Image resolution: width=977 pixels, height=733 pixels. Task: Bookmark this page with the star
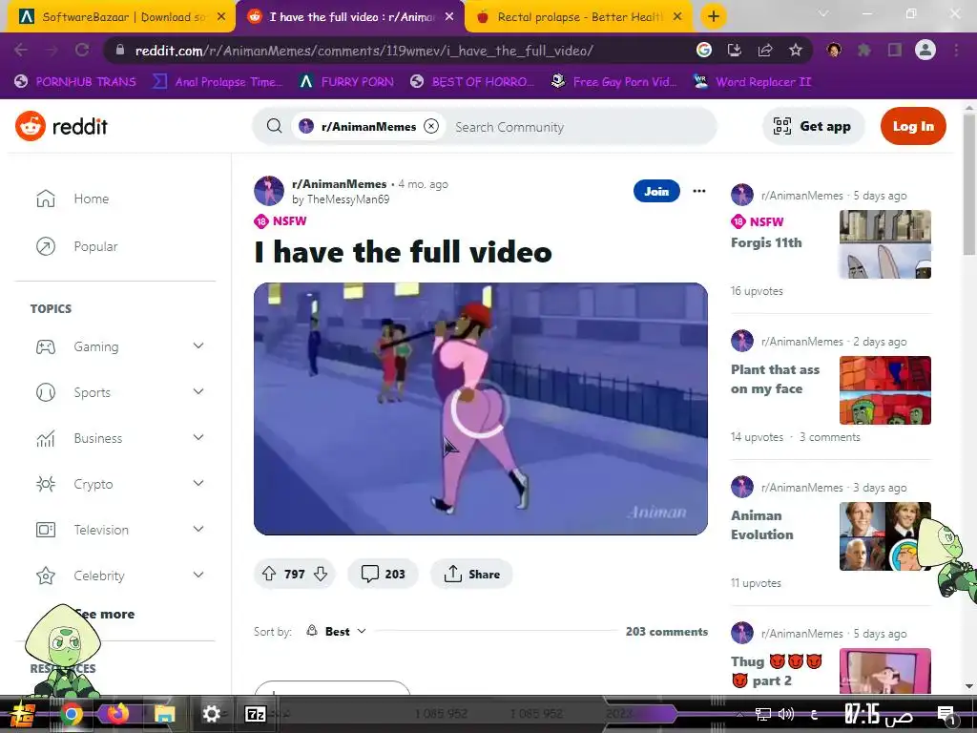[795, 50]
